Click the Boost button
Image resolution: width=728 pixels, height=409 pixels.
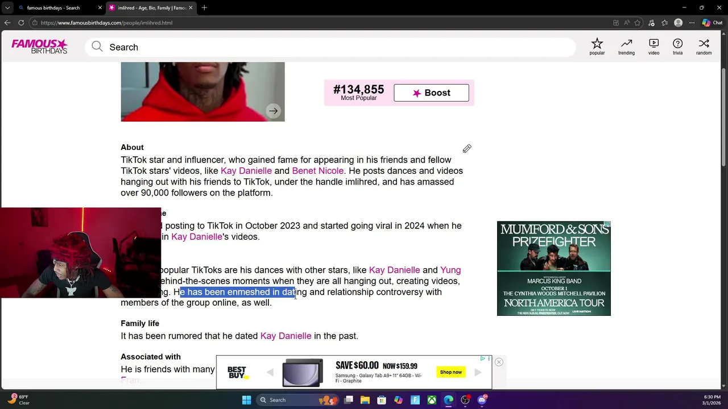pos(431,93)
